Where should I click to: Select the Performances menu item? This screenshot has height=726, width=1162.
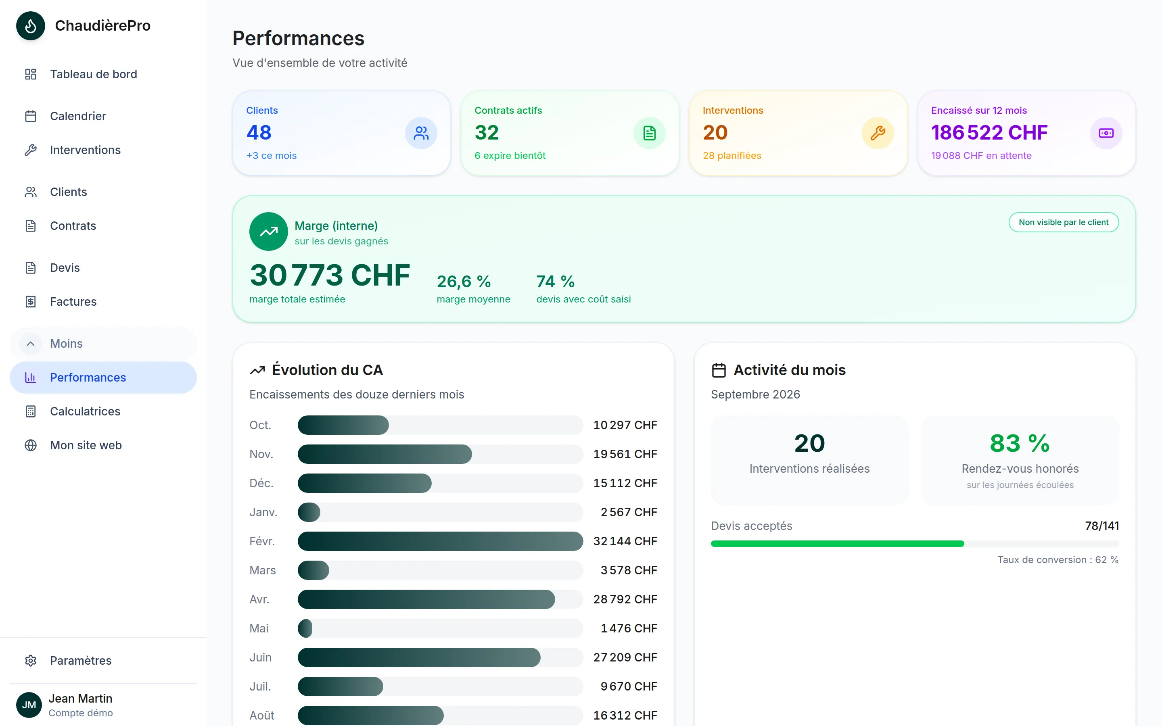click(x=103, y=378)
